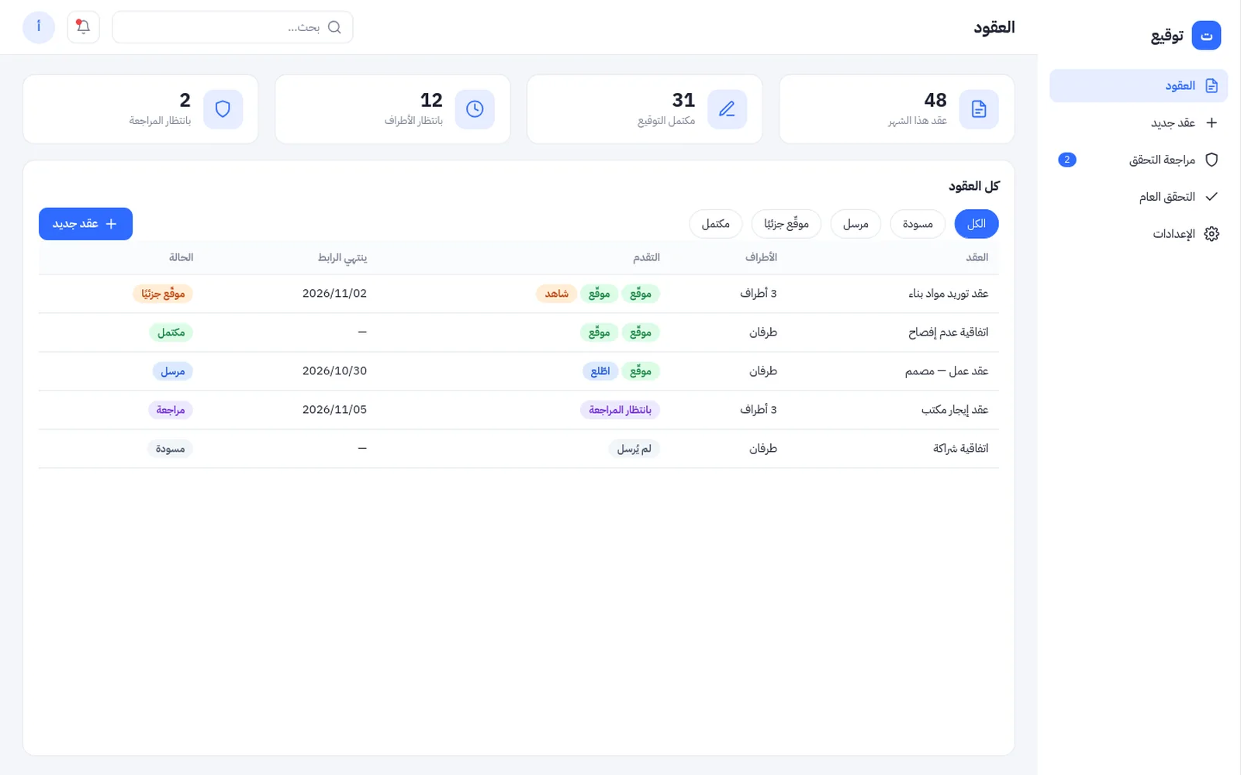
Task: Filter contracts by مسودة
Action: pos(918,224)
